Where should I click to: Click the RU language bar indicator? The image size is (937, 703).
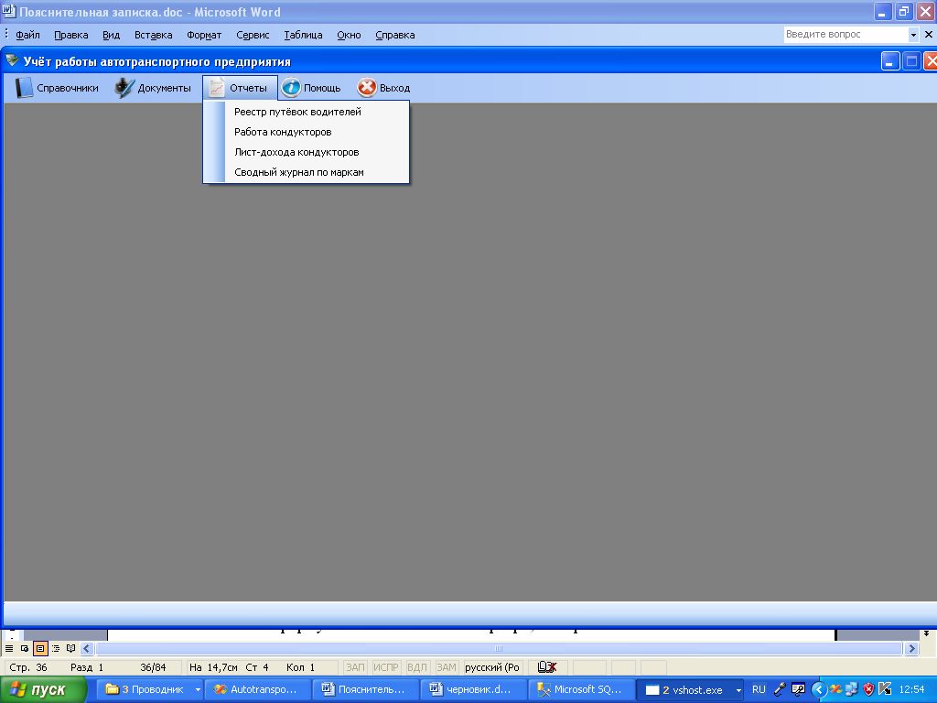pos(759,689)
